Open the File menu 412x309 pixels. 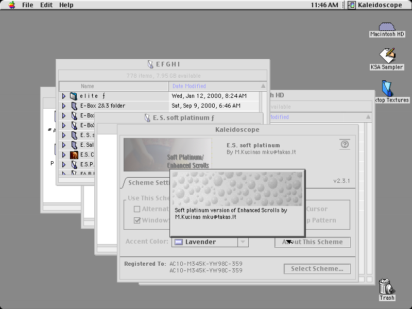tap(28, 5)
